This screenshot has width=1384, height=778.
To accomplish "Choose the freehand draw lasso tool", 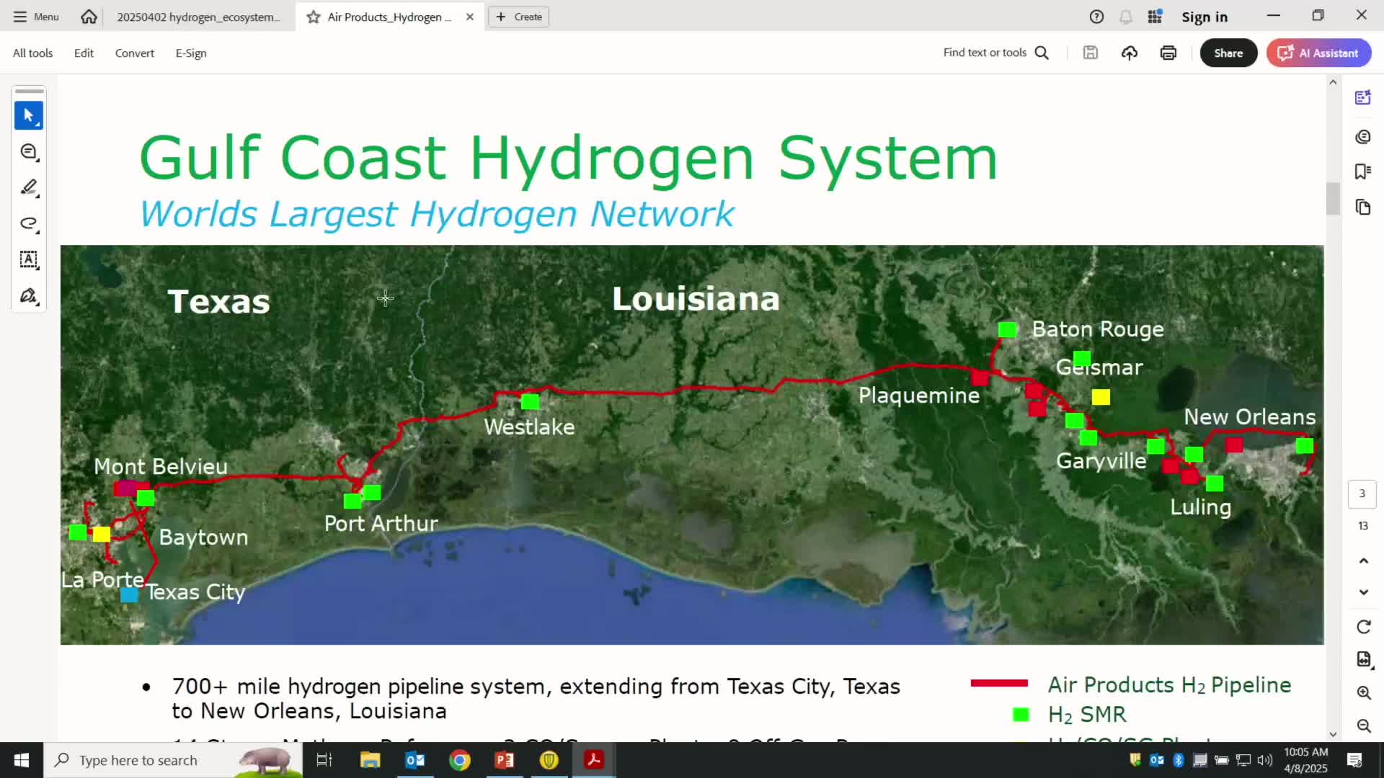I will point(28,223).
